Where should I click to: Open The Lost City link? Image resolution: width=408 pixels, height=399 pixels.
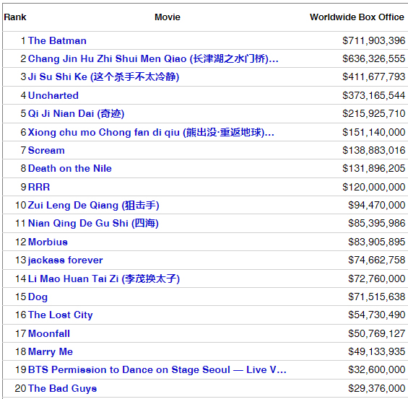tap(60, 315)
